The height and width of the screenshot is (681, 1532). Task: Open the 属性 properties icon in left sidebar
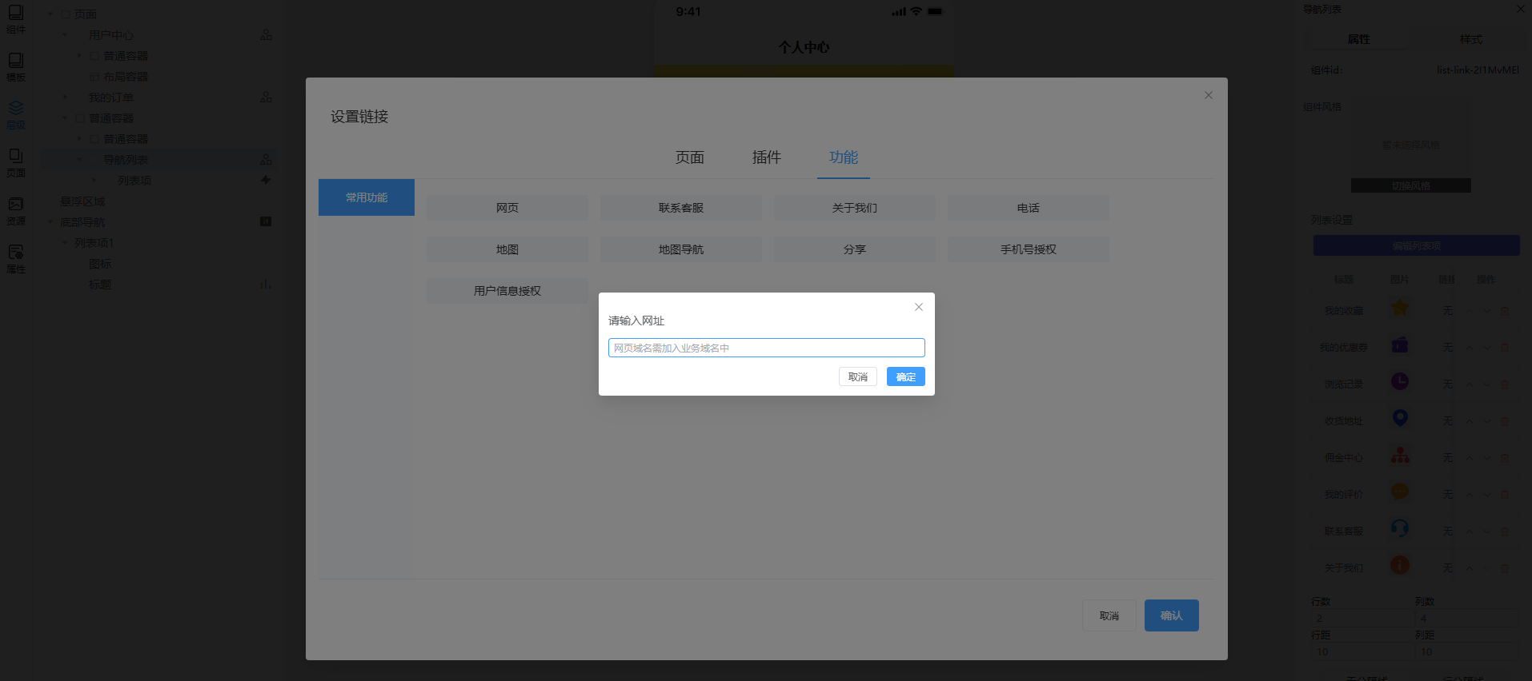[x=16, y=259]
